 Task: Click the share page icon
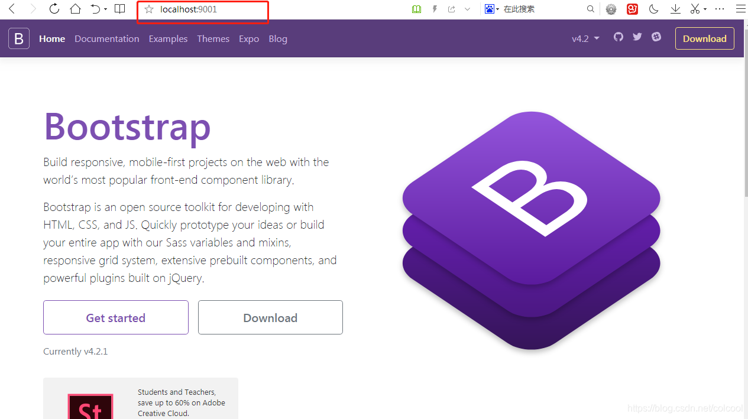tap(452, 9)
